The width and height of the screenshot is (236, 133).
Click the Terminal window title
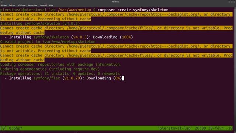pyautogui.click(x=115, y=2)
